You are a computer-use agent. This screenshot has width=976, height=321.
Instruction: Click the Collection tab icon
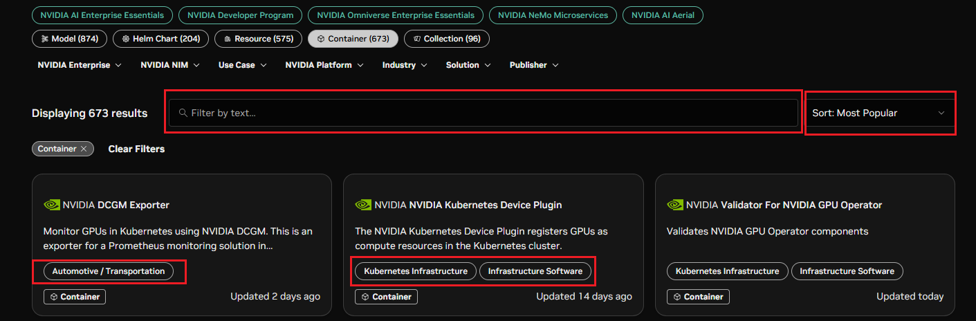coord(417,39)
